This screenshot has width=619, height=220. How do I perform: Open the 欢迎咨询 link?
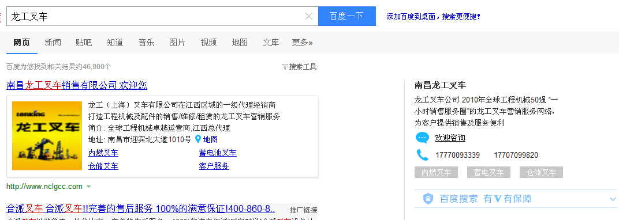tap(450, 138)
